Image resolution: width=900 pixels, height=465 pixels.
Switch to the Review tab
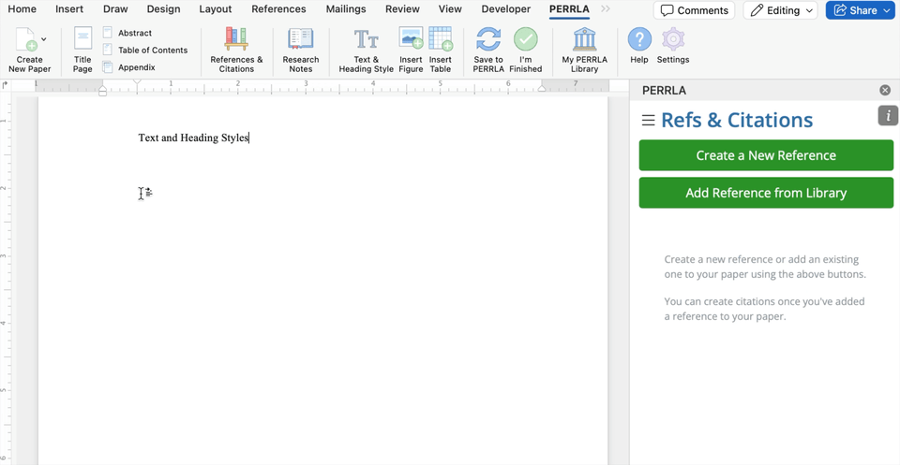[x=402, y=9]
